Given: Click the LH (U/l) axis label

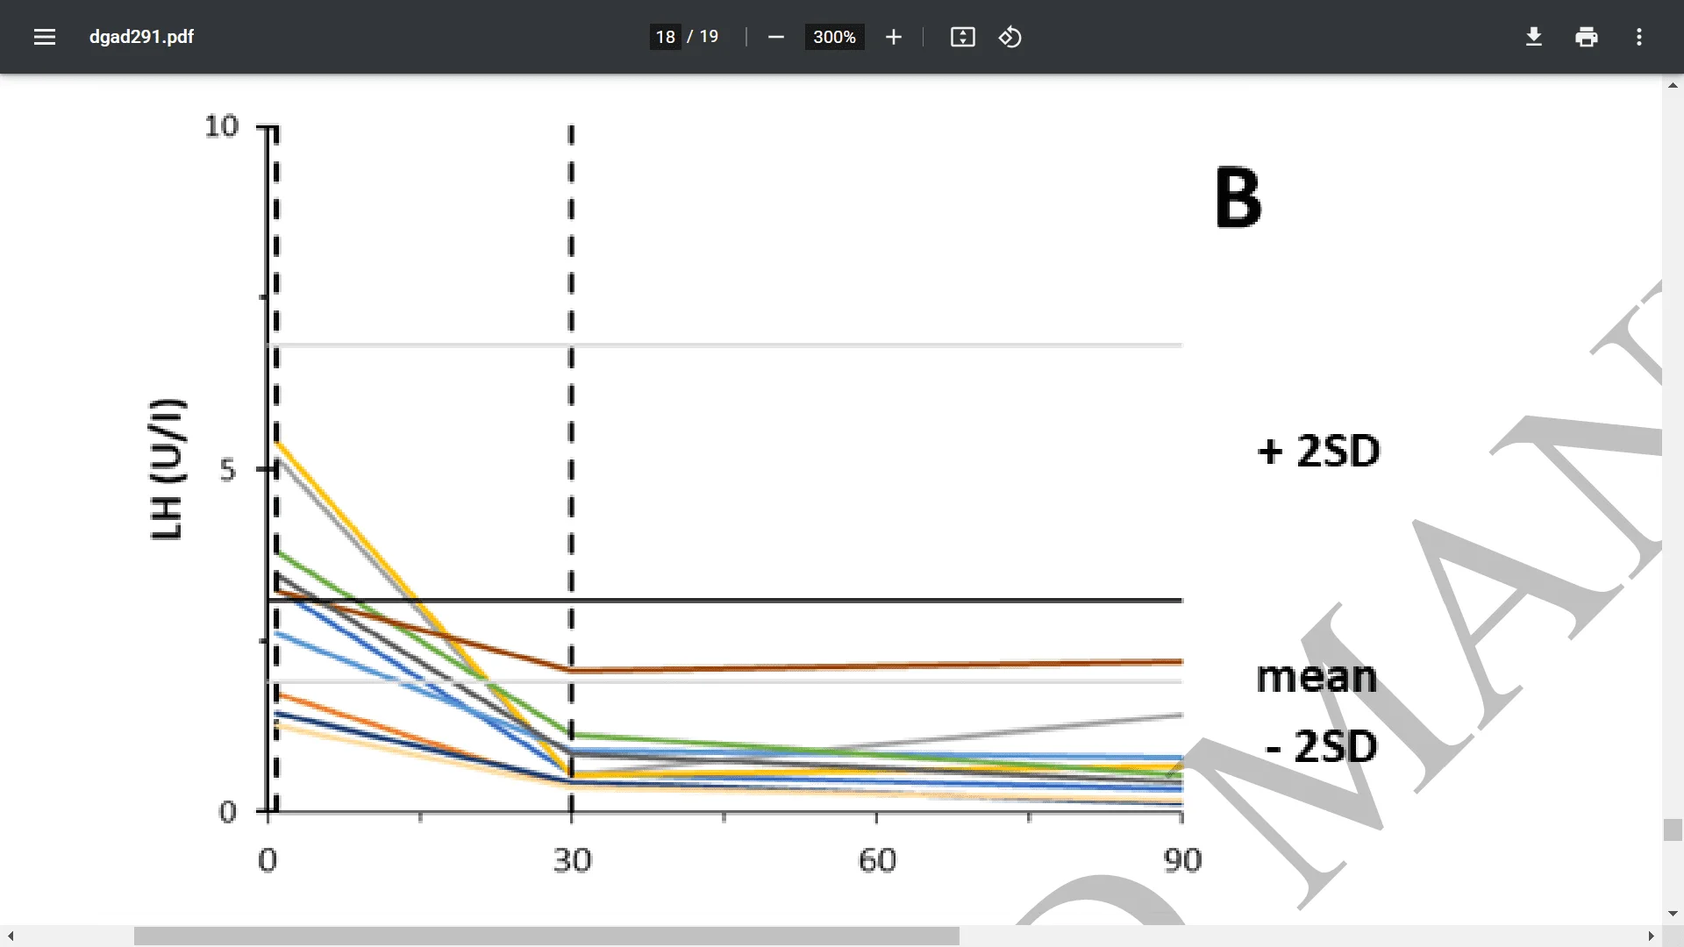Looking at the screenshot, I should point(168,469).
